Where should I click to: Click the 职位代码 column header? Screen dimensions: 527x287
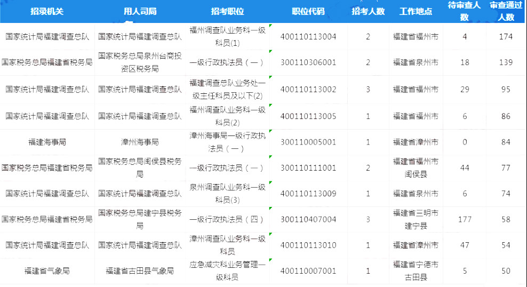coord(308,11)
